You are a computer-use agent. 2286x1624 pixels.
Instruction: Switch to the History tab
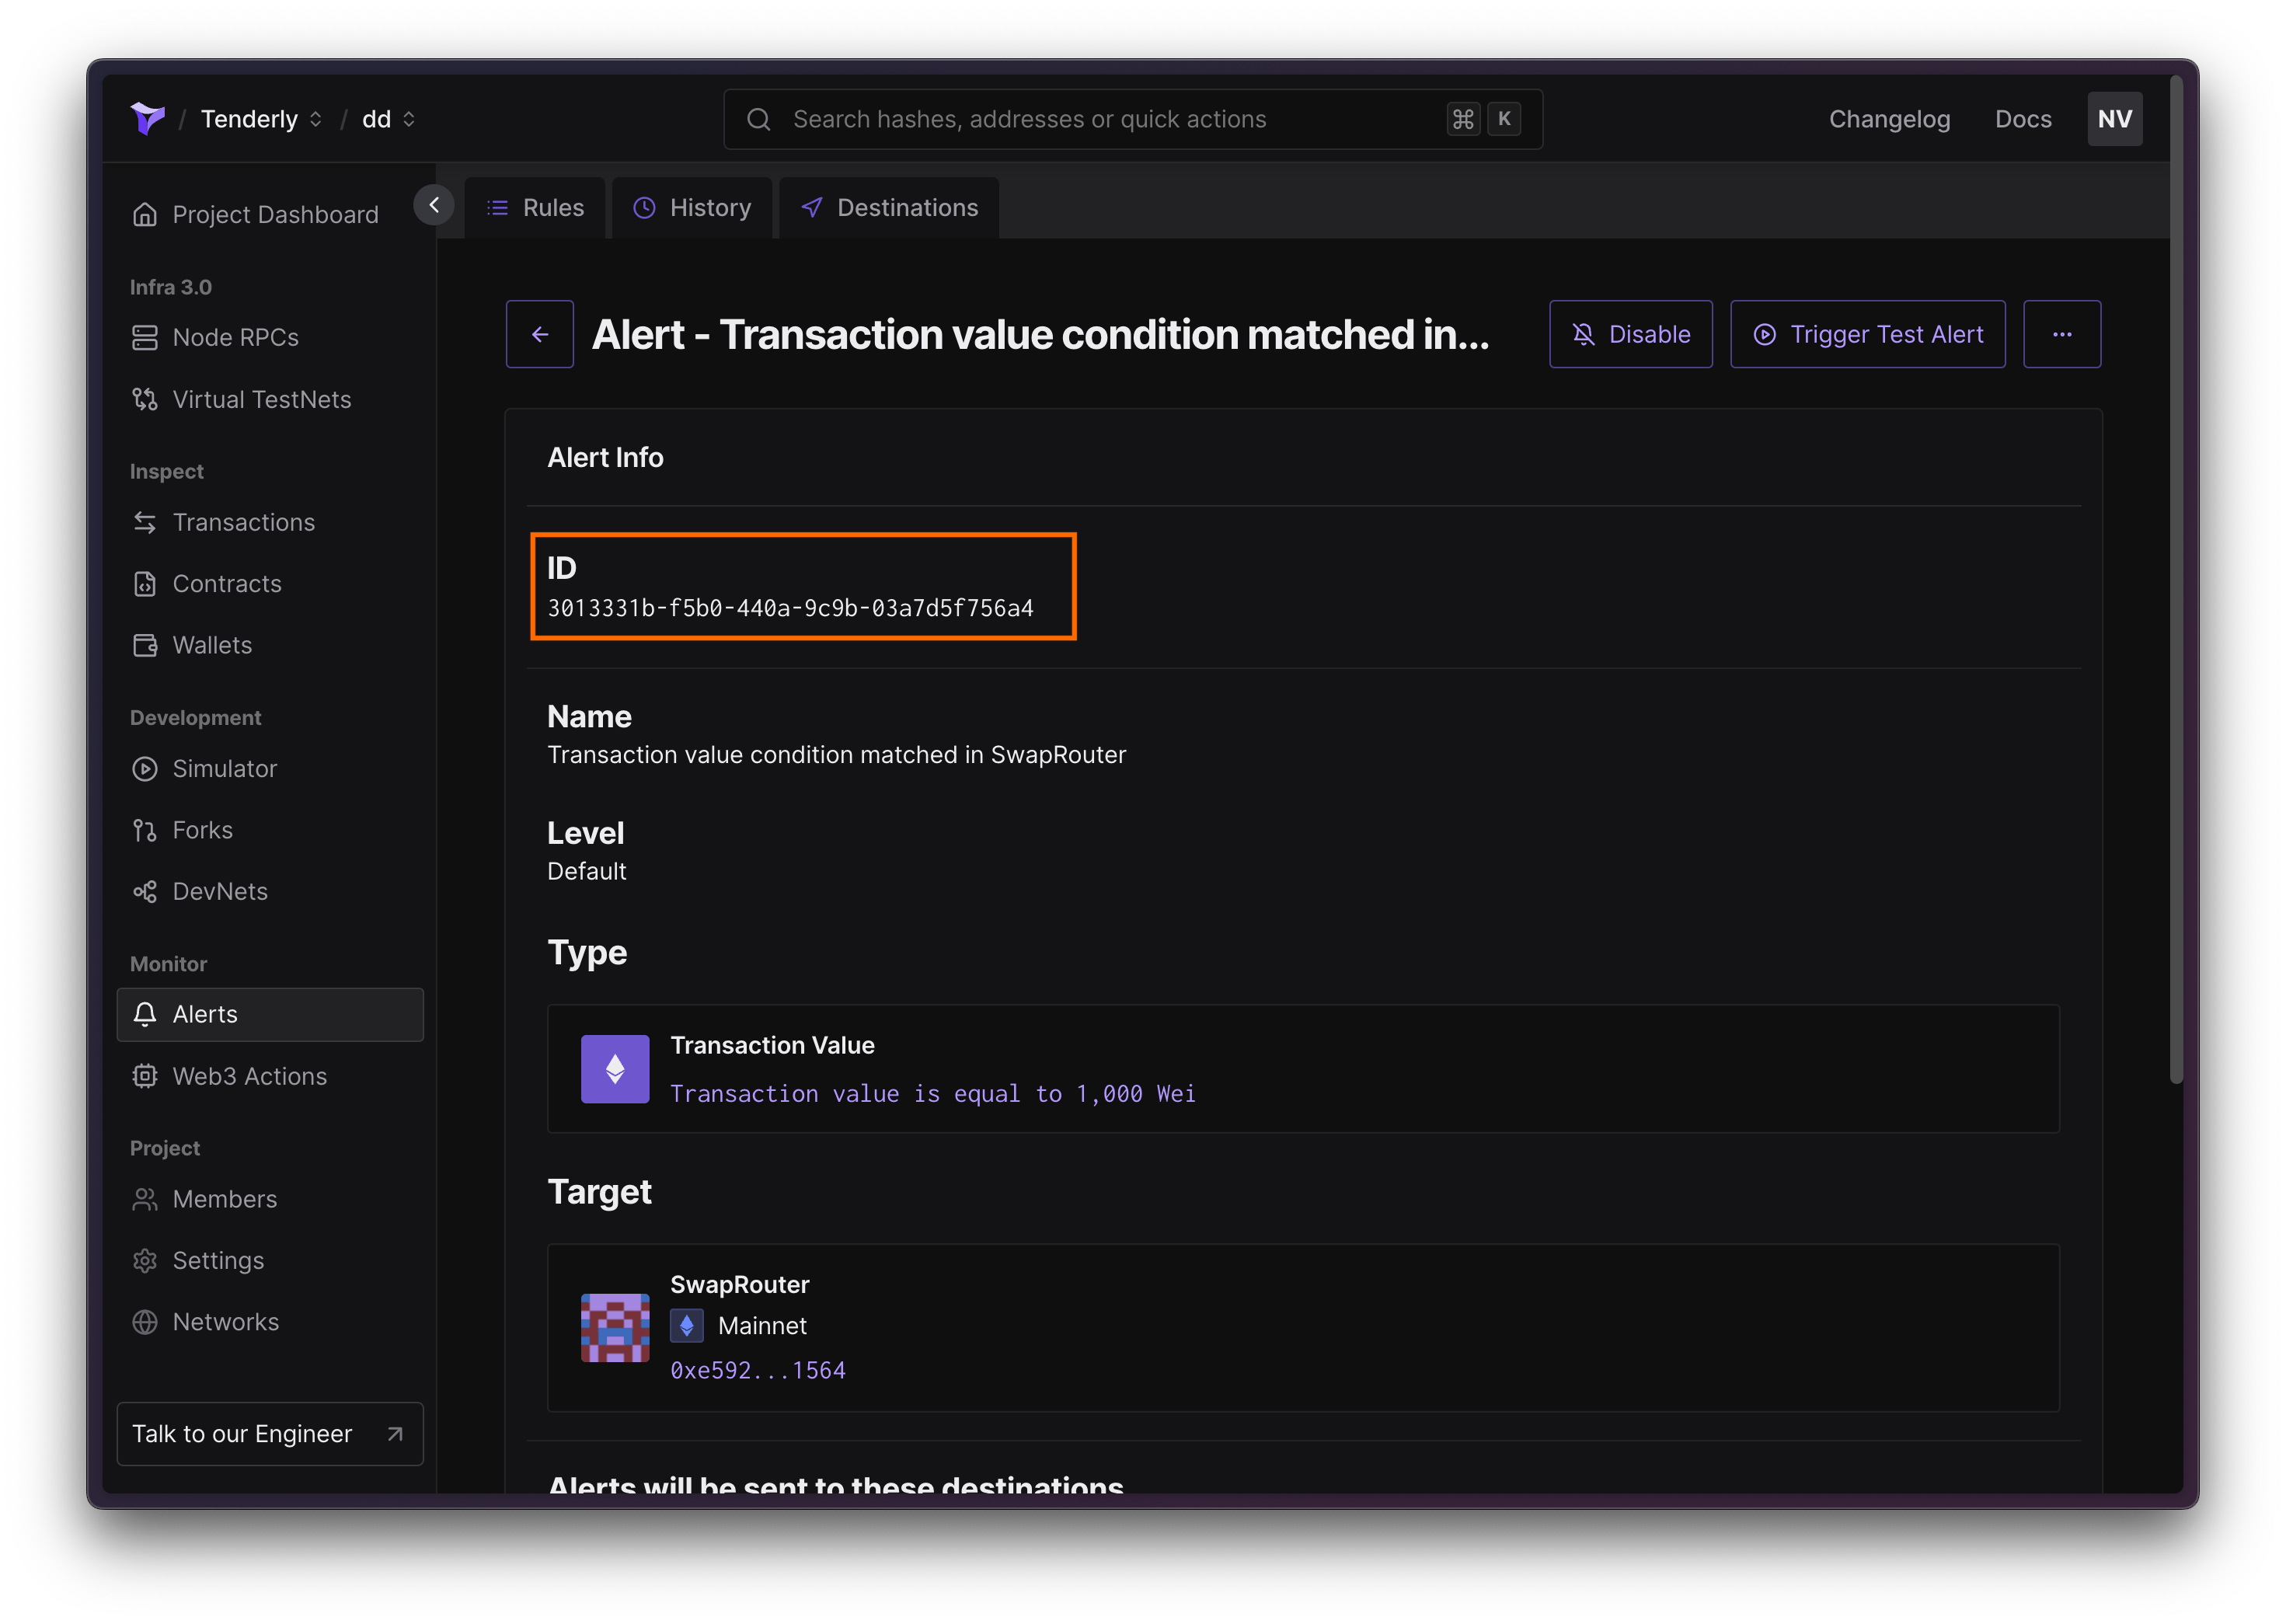[x=692, y=207]
